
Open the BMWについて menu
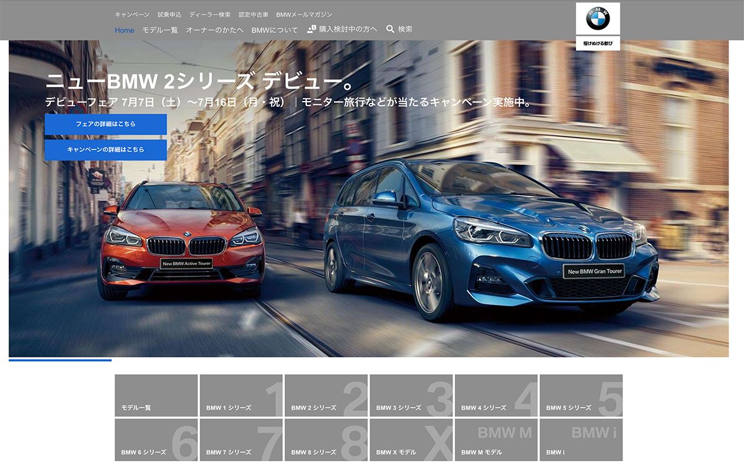point(275,30)
